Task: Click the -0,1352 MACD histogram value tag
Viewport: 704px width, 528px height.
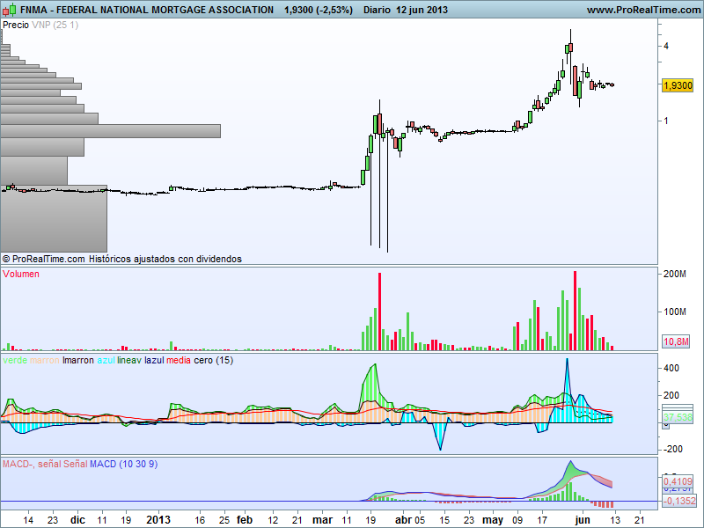Action: click(x=678, y=501)
